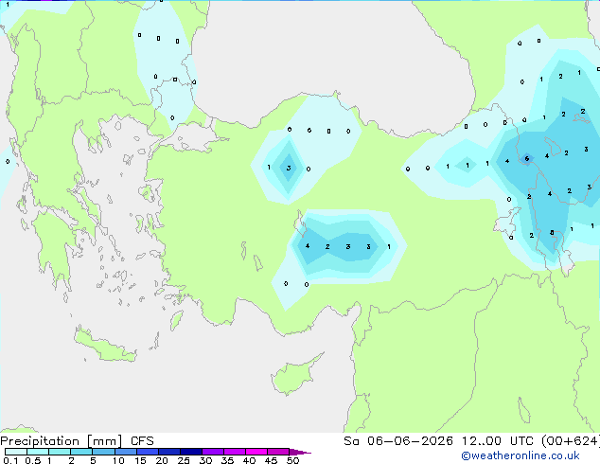This screenshot has height=464, width=600.
Task: Click the '15' legend scale label
Action: [140, 460]
